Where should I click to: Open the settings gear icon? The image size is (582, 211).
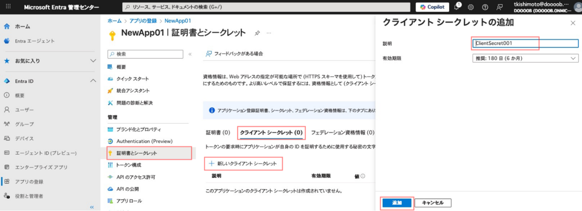[471, 7]
